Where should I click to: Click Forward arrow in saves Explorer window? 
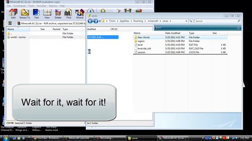click(96, 21)
